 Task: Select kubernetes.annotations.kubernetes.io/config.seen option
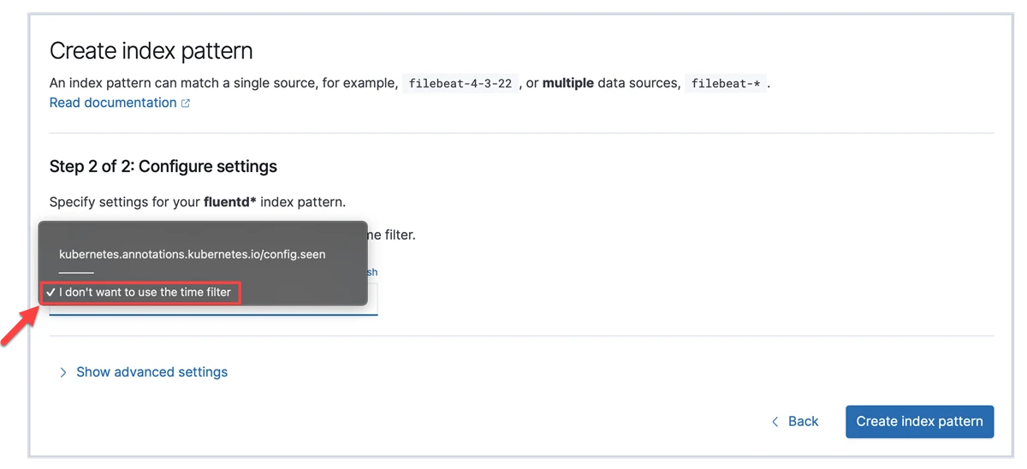pyautogui.click(x=192, y=254)
